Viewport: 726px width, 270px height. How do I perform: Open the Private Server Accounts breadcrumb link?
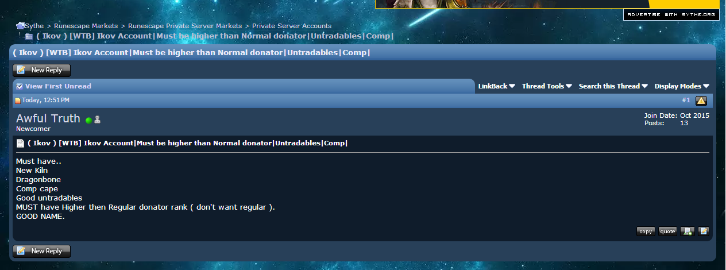[x=292, y=26]
